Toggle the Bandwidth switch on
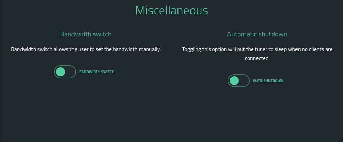The width and height of the screenshot is (343, 142). tap(65, 72)
